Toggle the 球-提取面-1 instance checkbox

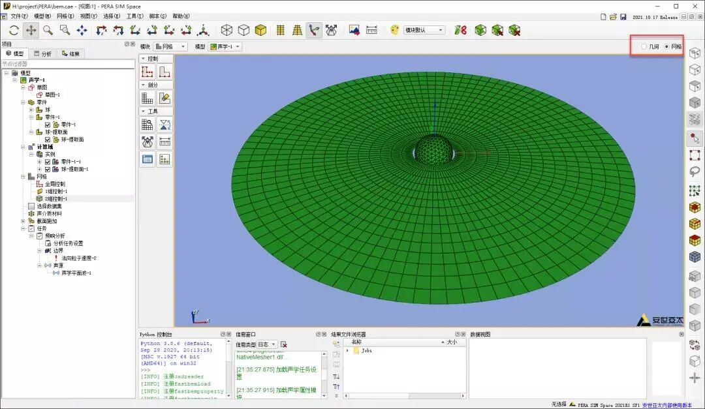pos(48,169)
